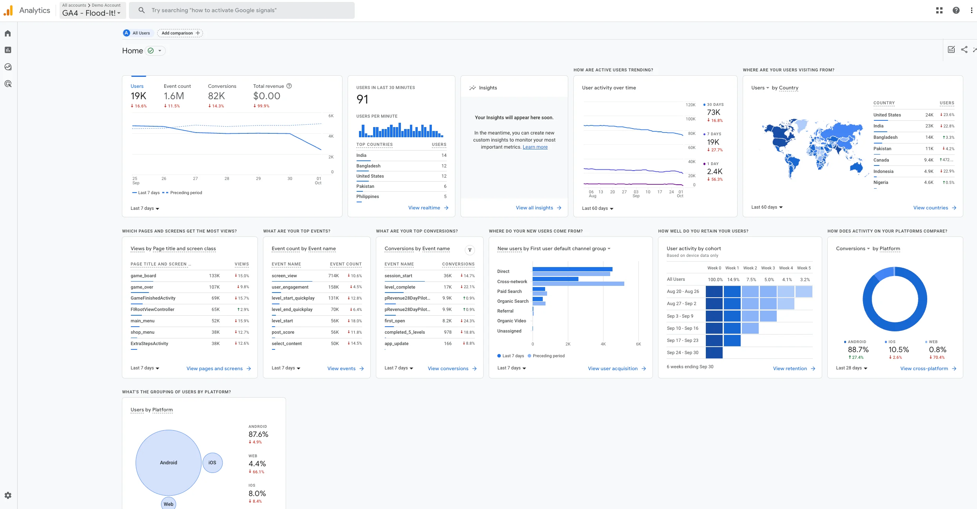Viewport: 977px width, 509px height.
Task: Share the Home report using the share icon
Action: pyautogui.click(x=964, y=49)
